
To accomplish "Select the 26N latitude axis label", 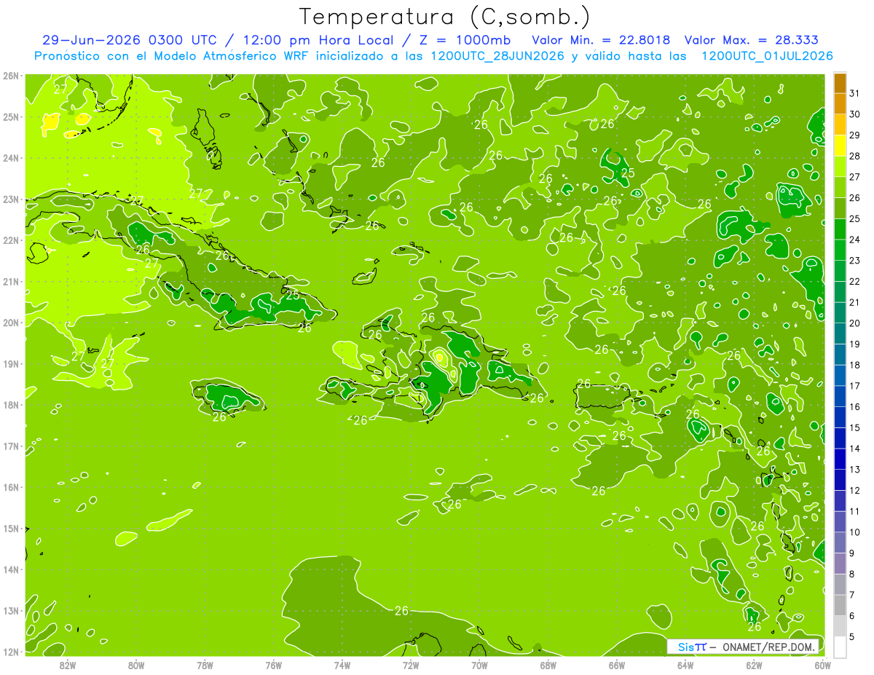I will pos(12,76).
